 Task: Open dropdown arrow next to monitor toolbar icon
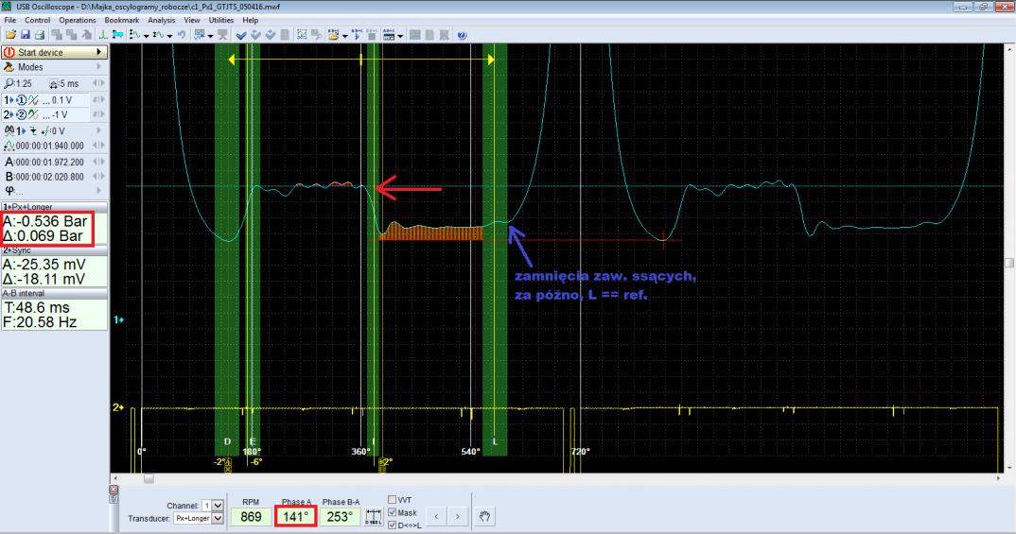(x=211, y=36)
